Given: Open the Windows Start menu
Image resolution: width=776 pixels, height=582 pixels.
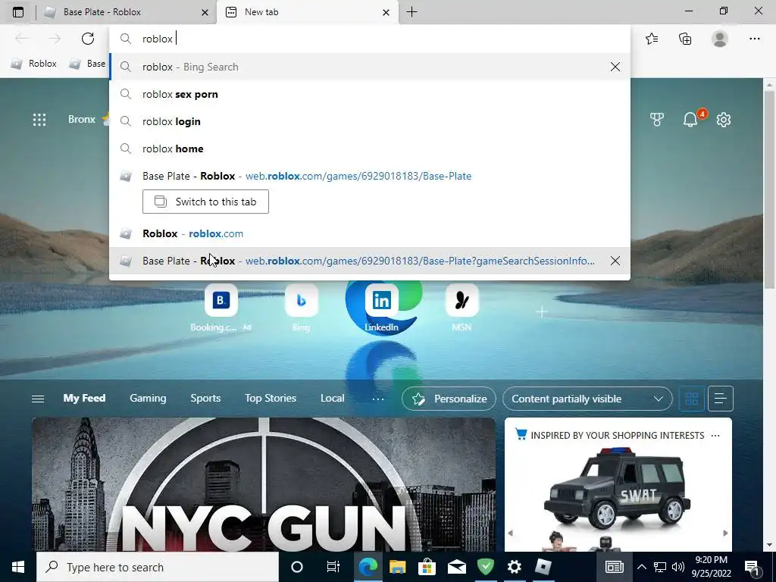Looking at the screenshot, I should point(18,567).
